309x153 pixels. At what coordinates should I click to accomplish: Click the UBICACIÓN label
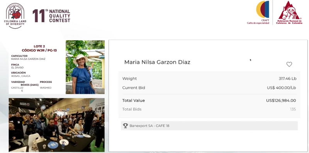(18, 73)
